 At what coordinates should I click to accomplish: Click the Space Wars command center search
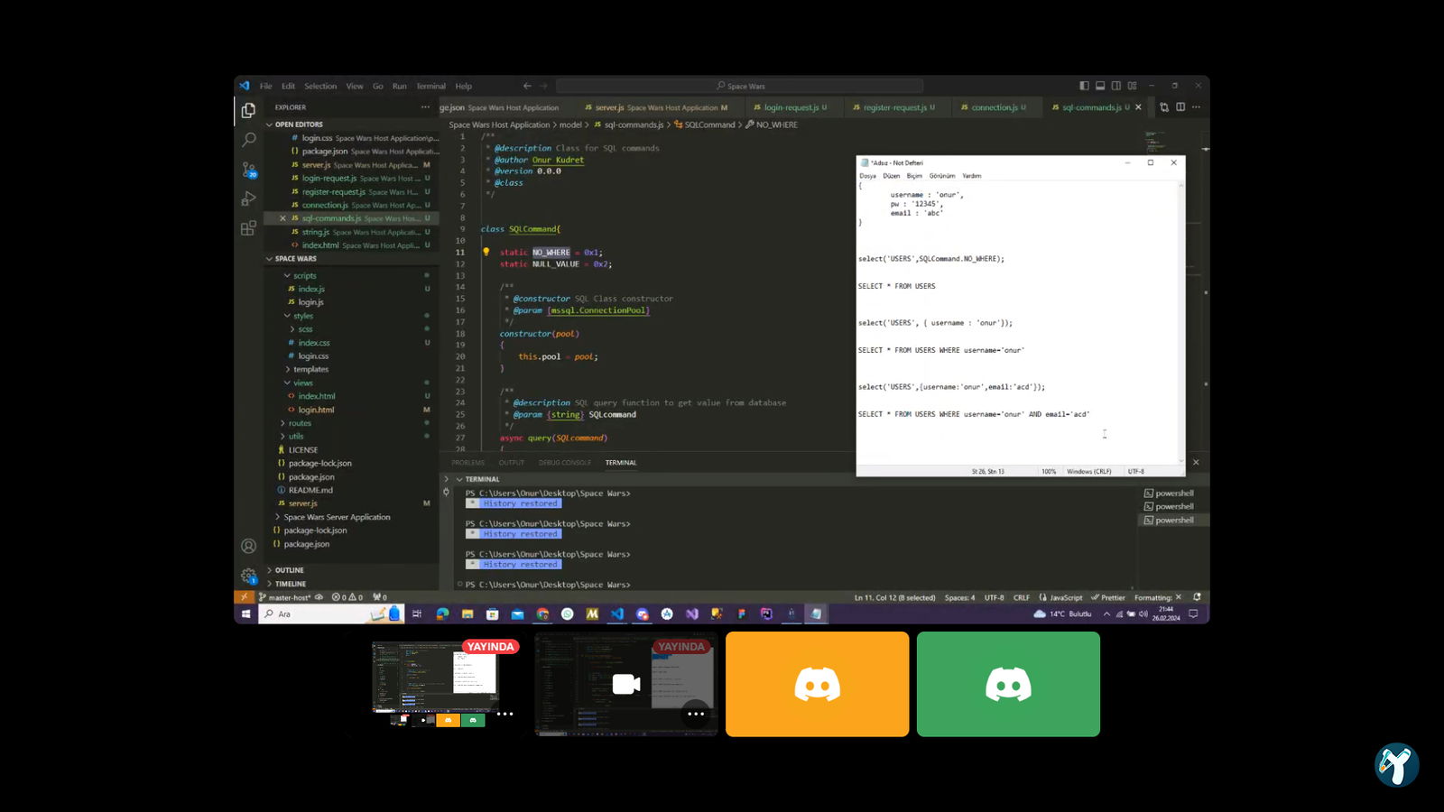pyautogui.click(x=740, y=86)
